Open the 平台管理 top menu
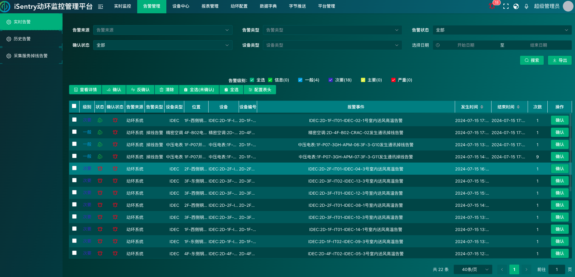 click(327, 6)
